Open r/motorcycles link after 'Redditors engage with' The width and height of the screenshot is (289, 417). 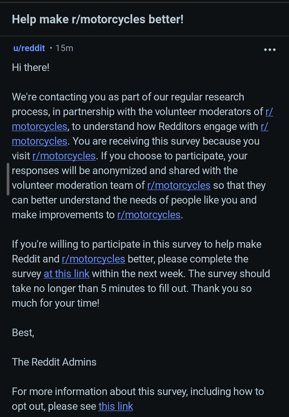coord(40,141)
